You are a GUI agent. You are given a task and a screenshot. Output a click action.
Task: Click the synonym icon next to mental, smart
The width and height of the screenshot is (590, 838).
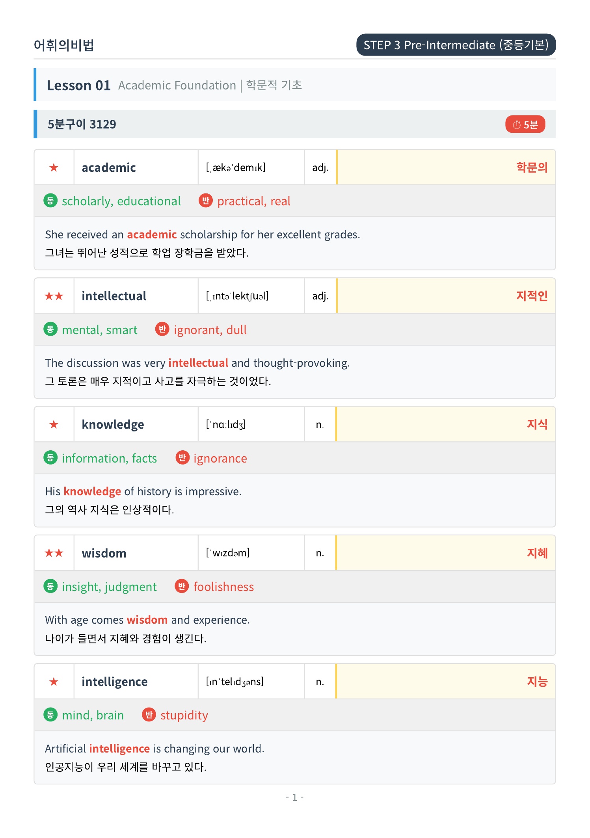pyautogui.click(x=50, y=329)
